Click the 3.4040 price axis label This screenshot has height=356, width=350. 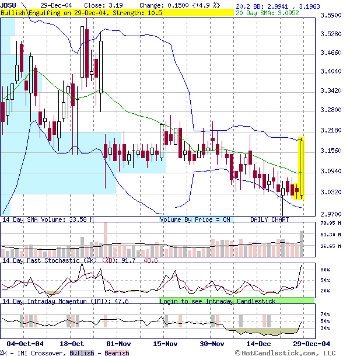pos(331,71)
